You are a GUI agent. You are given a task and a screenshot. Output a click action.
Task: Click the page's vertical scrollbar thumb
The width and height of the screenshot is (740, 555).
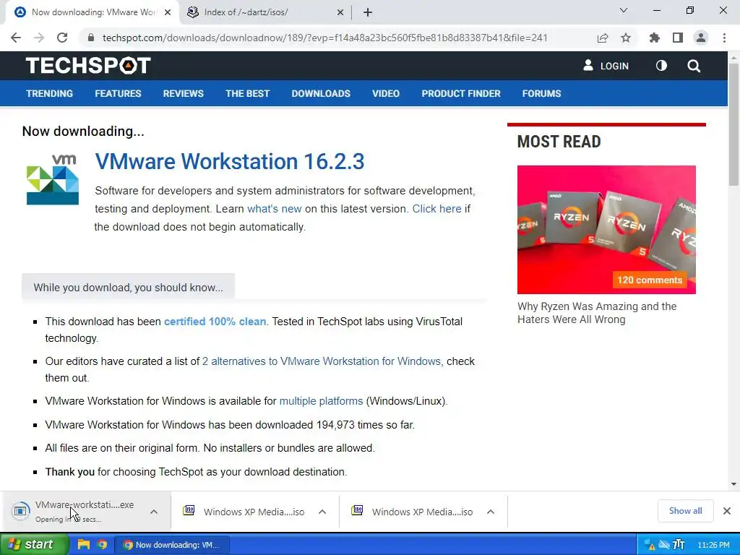733,124
